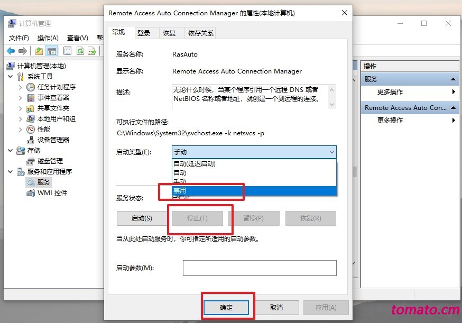The height and width of the screenshot is (323, 462).
Task: Click the export list toolbar icon
Action: click(92, 51)
